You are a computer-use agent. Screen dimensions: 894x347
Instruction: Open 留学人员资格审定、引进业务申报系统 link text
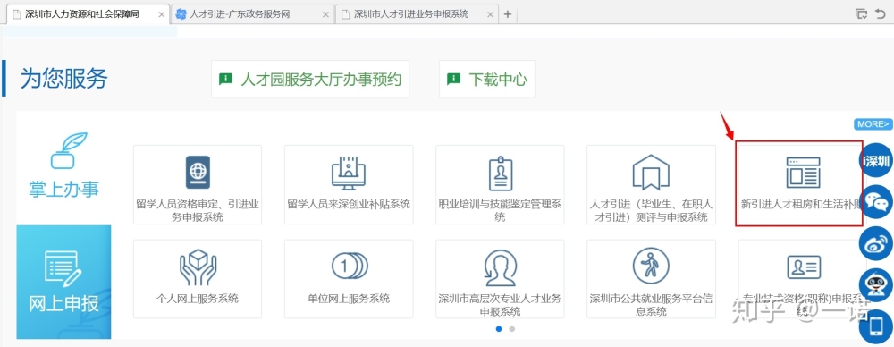click(198, 210)
